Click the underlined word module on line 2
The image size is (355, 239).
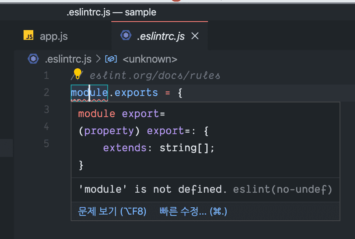[89, 93]
